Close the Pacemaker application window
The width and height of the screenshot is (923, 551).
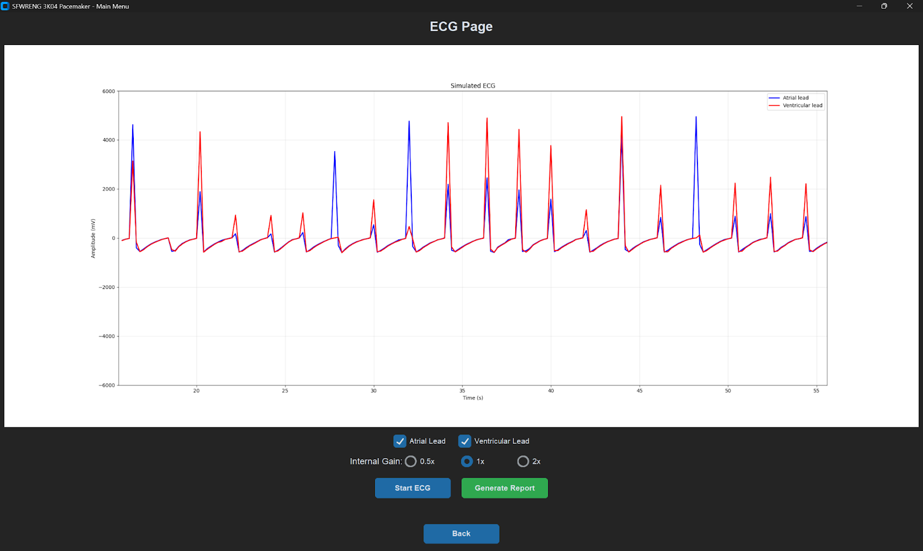910,6
